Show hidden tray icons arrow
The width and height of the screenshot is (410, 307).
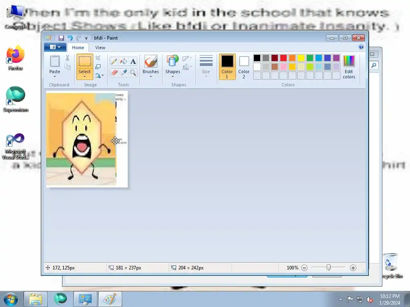[x=340, y=299]
